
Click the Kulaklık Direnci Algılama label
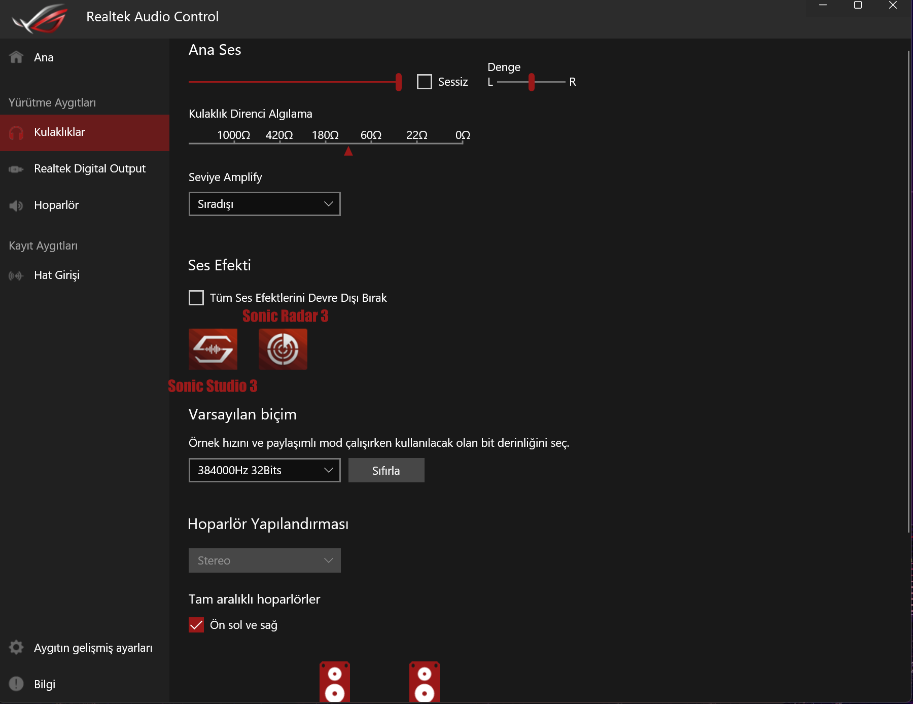251,114
